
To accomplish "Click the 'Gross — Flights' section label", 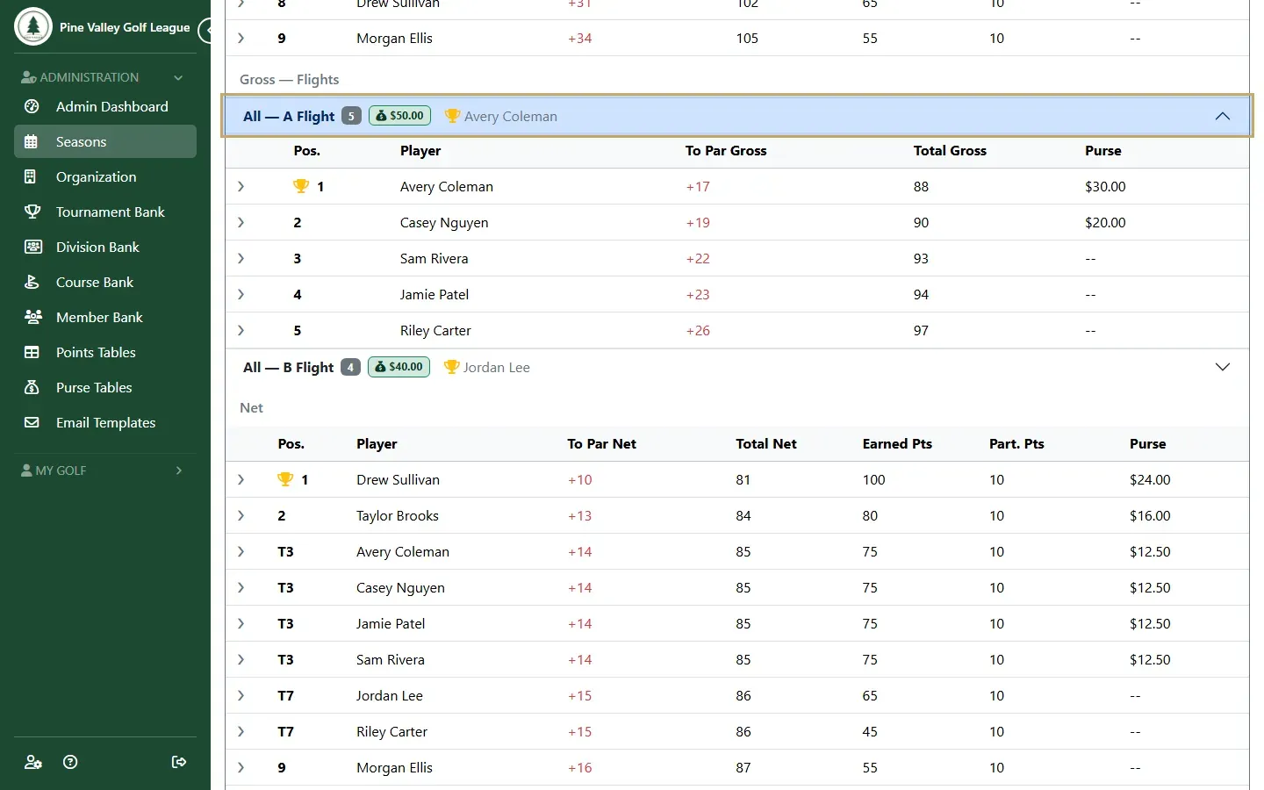I will (x=290, y=80).
